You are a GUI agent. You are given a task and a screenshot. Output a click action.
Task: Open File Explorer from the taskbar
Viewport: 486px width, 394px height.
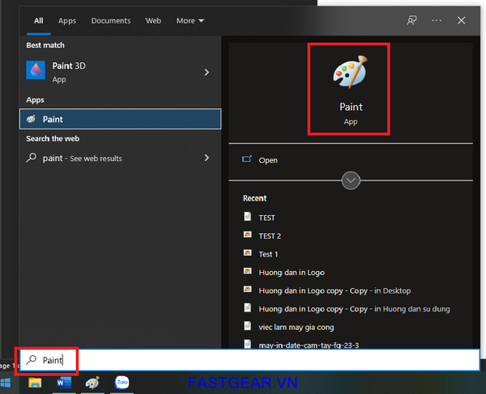tap(35, 383)
